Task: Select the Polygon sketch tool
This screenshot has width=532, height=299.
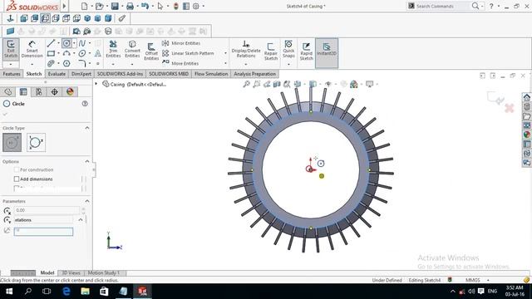Action: (66, 63)
